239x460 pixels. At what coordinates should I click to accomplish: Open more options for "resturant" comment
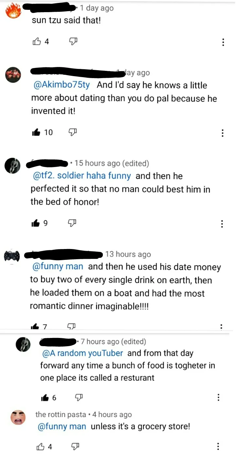click(x=218, y=398)
